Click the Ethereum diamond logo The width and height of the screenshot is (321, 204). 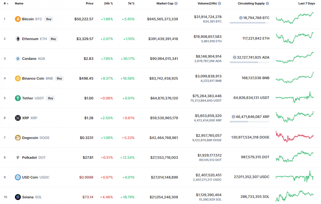[x=18, y=39]
